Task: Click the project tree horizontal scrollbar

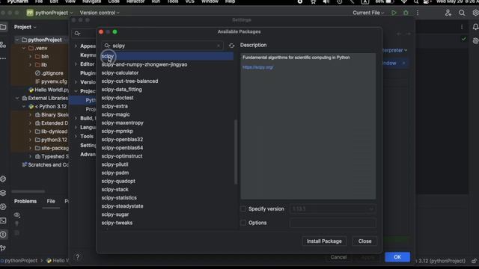Action: 28,191
